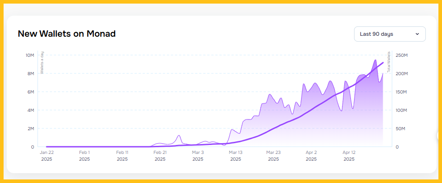Click the 200M right axis value

402,73
